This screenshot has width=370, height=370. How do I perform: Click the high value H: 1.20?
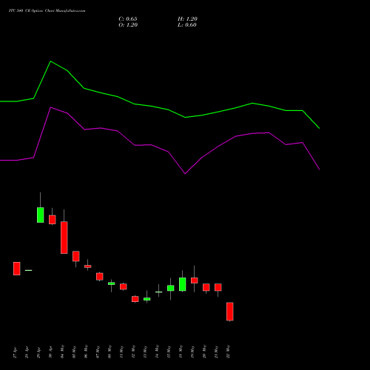187,19
